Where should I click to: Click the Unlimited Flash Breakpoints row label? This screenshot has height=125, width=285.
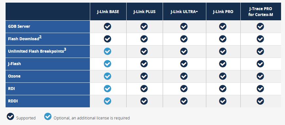tap(37, 51)
